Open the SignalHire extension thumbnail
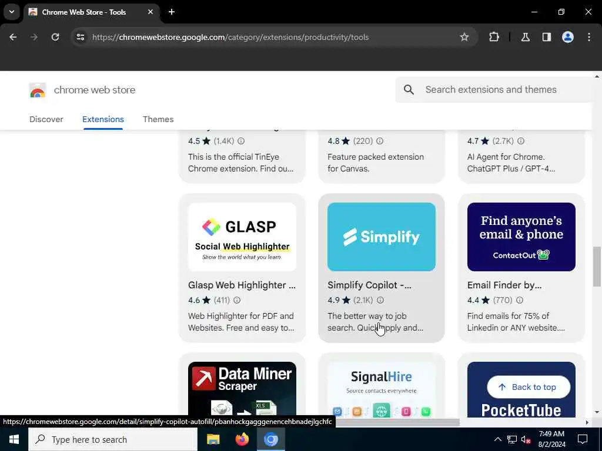The width and height of the screenshot is (602, 451). (x=382, y=389)
